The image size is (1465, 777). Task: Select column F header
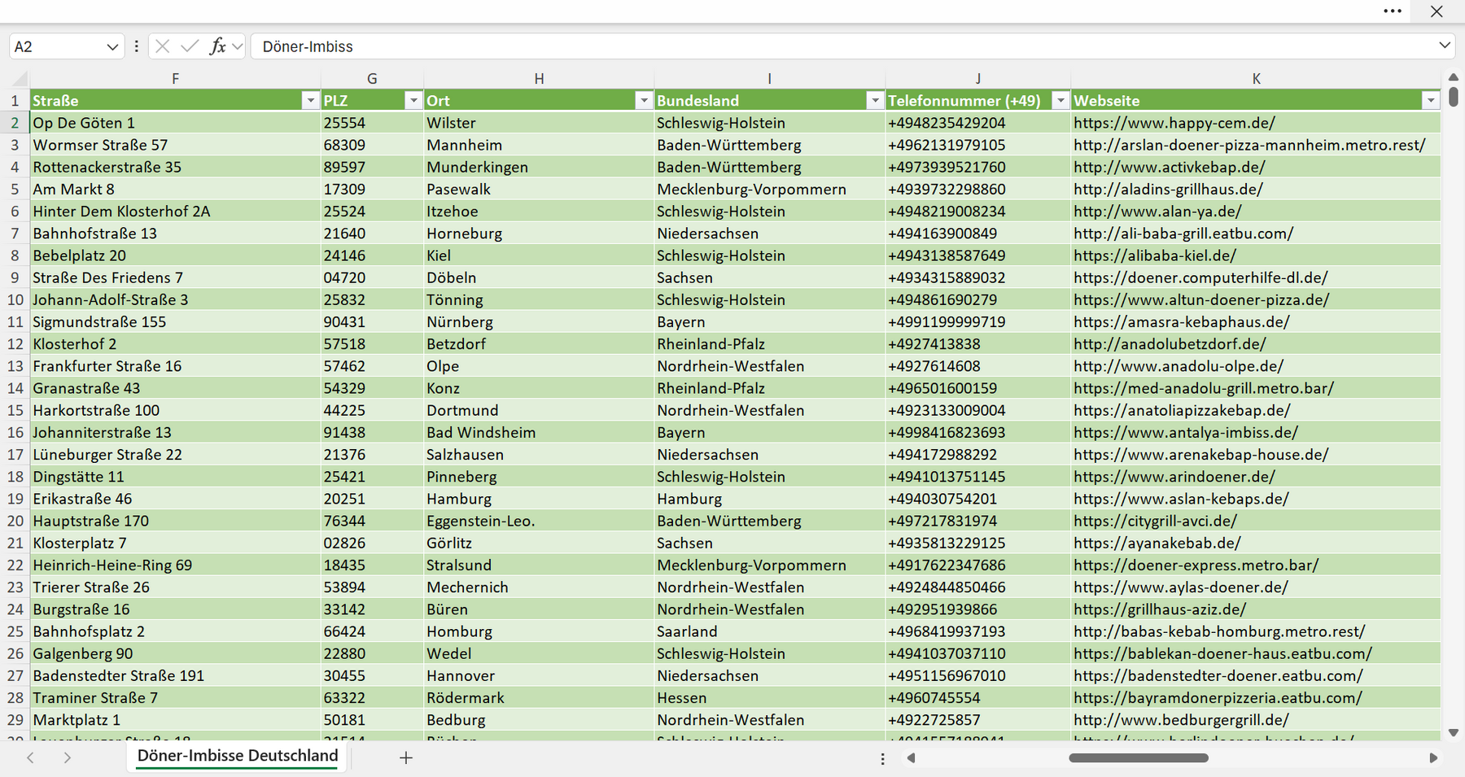[175, 79]
